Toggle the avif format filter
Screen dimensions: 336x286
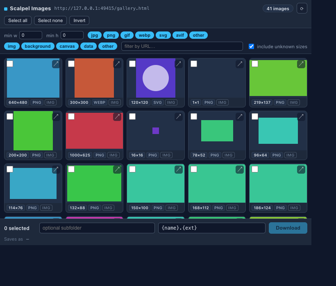tap(180, 35)
